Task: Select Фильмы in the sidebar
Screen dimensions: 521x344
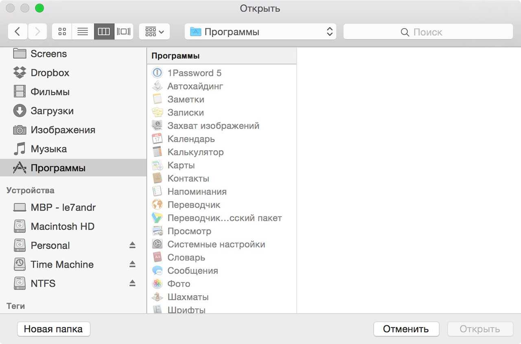Action: pos(50,92)
